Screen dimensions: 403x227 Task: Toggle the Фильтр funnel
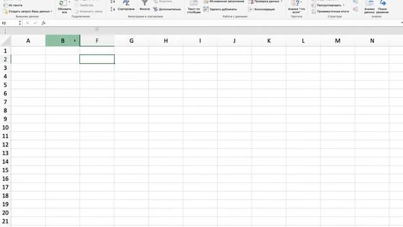(x=145, y=6)
